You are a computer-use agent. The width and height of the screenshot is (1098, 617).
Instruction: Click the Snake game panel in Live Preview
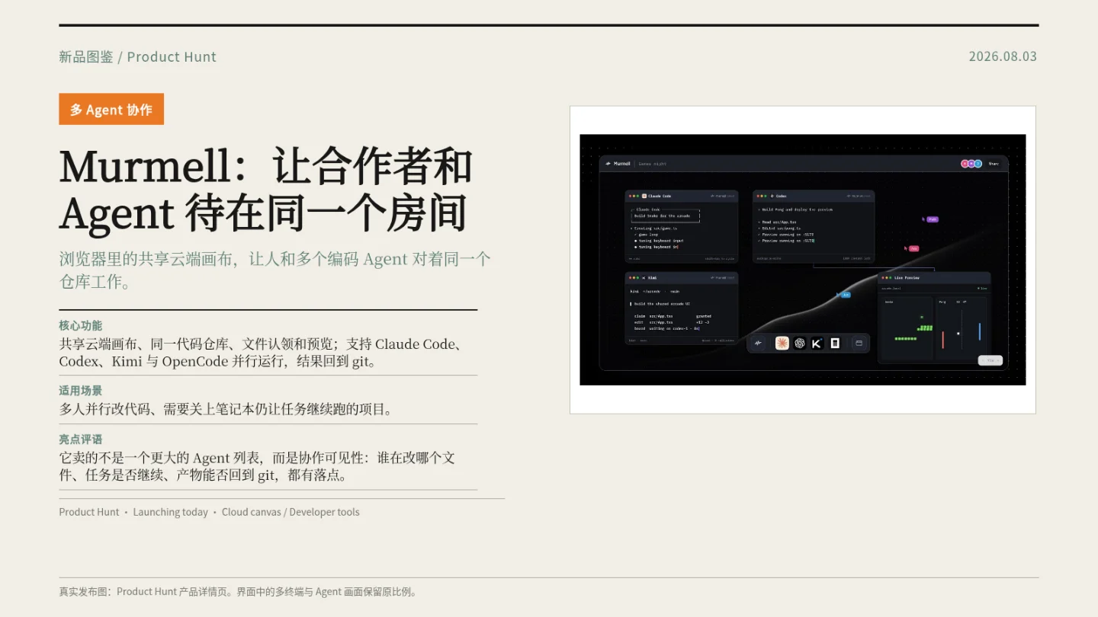[907, 328]
